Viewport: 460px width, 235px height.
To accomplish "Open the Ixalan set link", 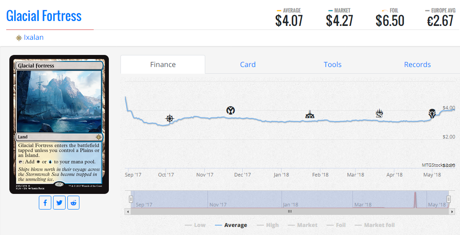I will (34, 38).
